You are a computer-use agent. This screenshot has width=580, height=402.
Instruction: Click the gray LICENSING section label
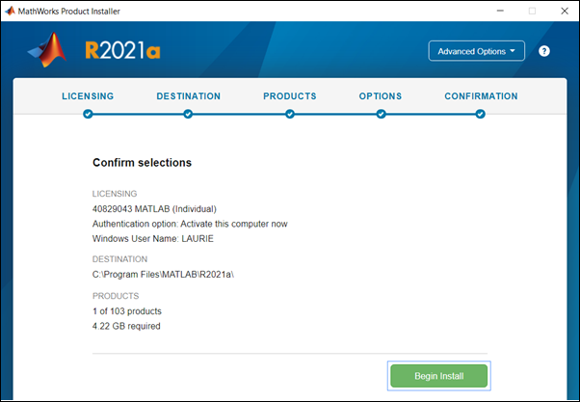click(x=115, y=194)
